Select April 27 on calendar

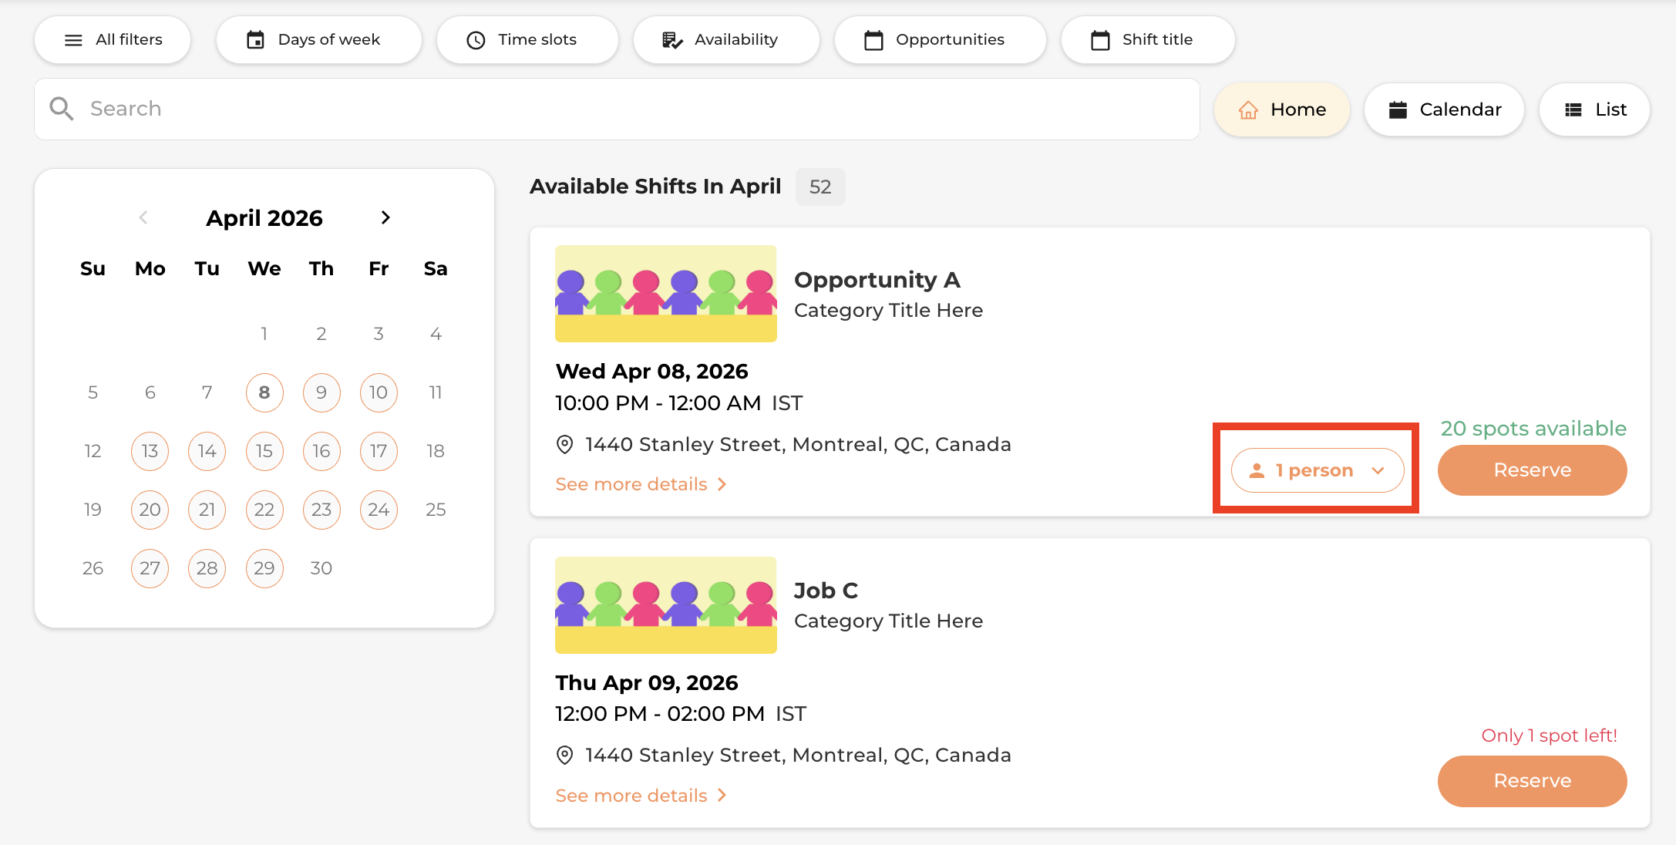click(150, 568)
